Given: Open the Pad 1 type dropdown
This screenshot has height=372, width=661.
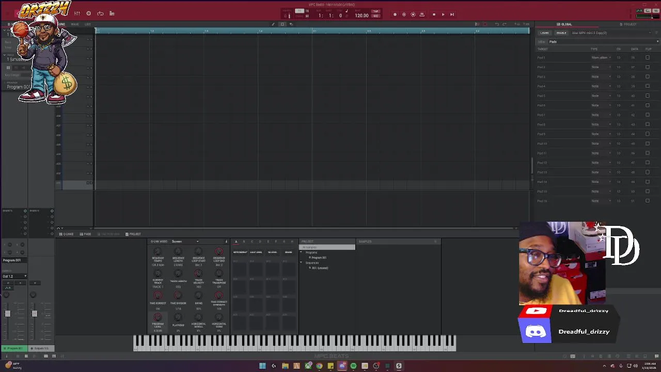Looking at the screenshot, I should [601, 58].
